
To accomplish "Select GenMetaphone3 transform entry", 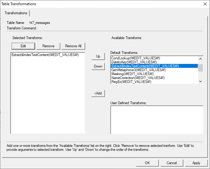I will (138, 70).
